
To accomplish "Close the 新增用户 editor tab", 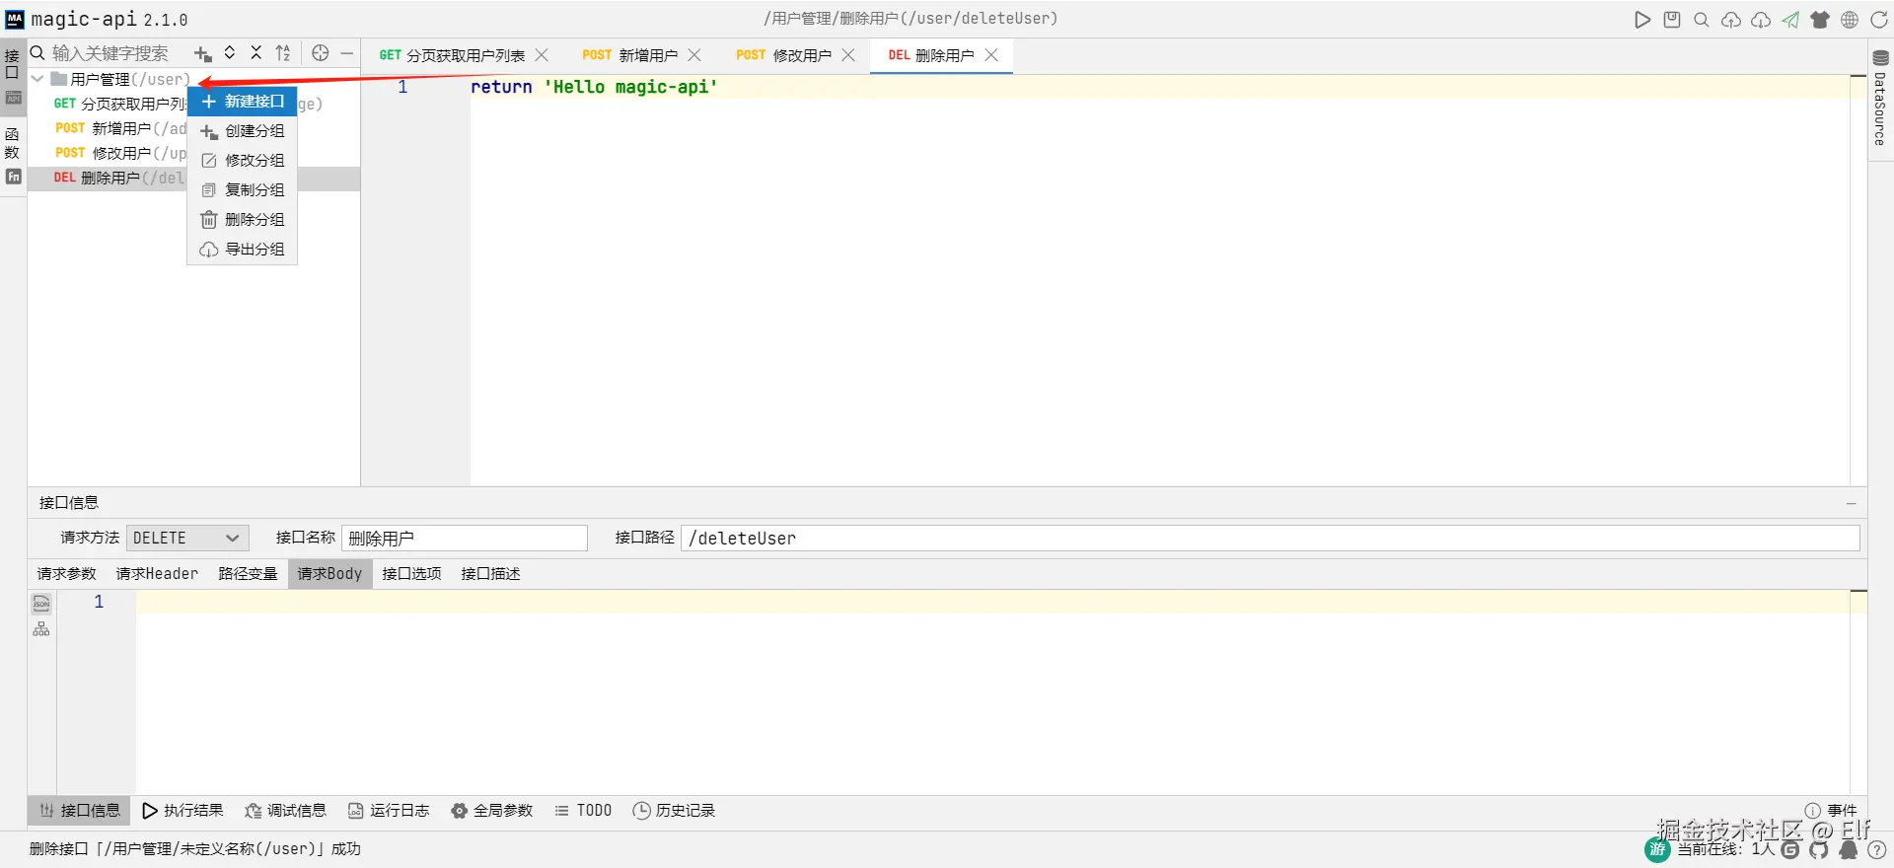I will (694, 55).
